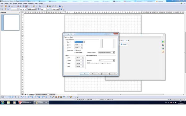Select the Книжная orientation radio button

coord(75,50)
